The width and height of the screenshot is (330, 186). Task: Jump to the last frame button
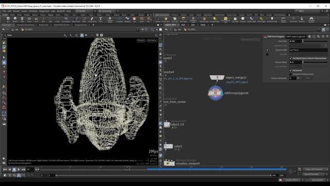(23, 169)
